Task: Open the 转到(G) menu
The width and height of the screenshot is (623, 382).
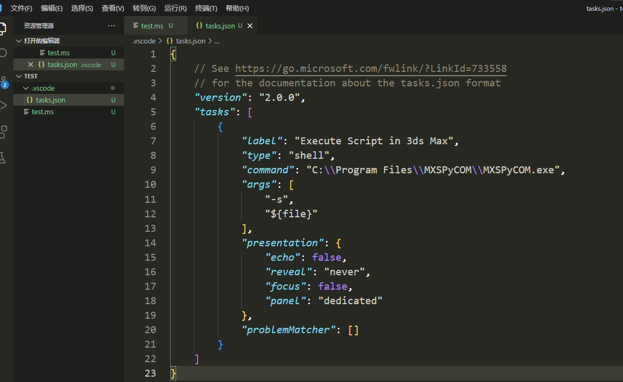Action: pyautogui.click(x=144, y=9)
